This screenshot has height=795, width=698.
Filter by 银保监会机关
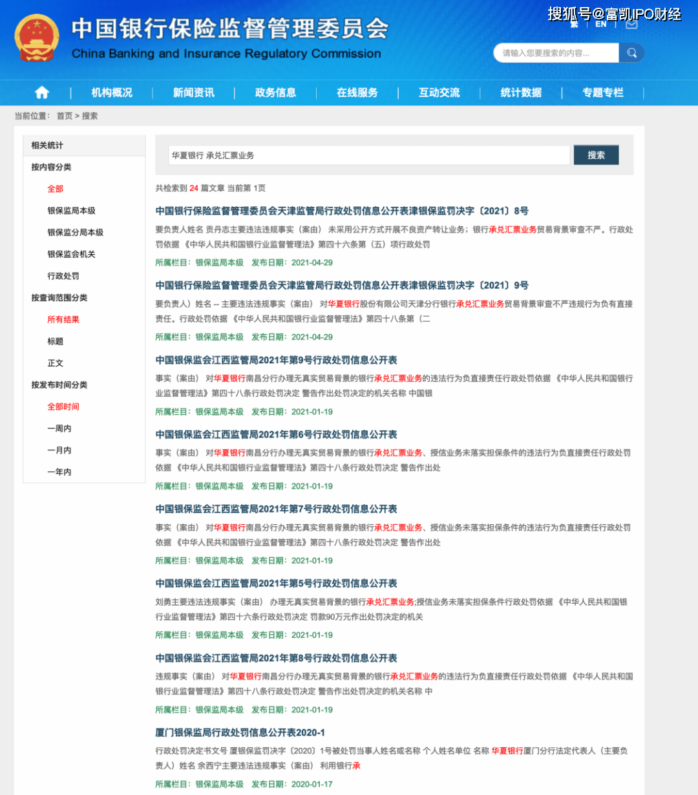[x=71, y=254]
